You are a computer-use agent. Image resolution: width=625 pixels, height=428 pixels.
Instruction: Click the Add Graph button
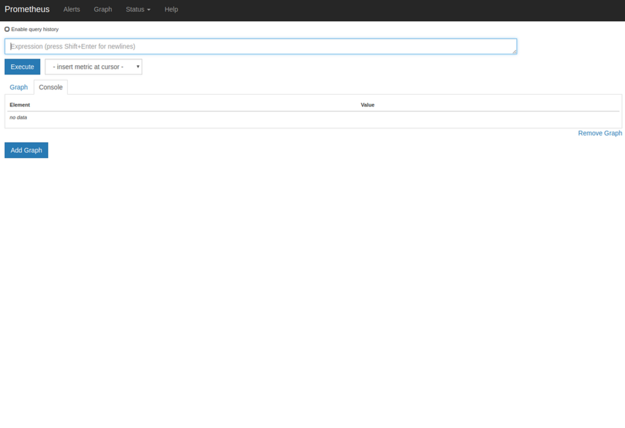point(26,150)
